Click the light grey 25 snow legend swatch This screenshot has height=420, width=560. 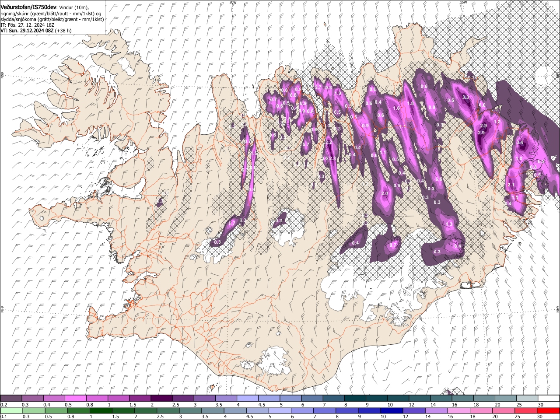(527, 399)
